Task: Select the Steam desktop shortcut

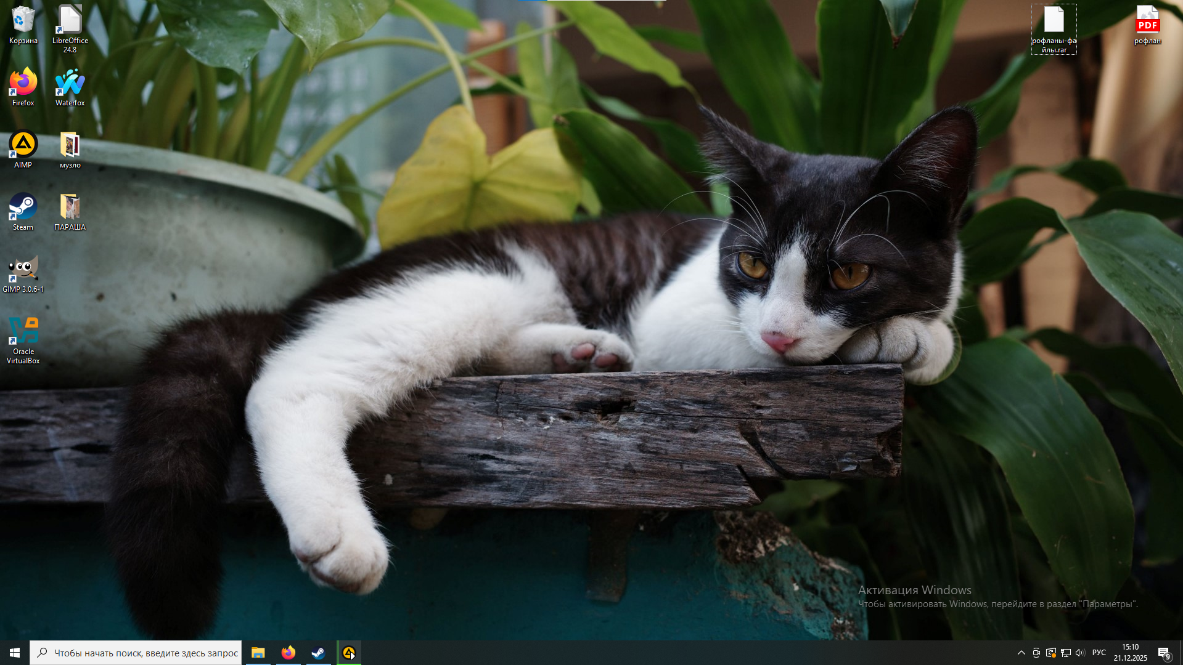Action: coord(23,212)
